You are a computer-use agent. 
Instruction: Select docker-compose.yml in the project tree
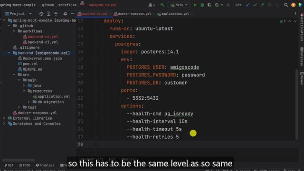(x=37, y=113)
